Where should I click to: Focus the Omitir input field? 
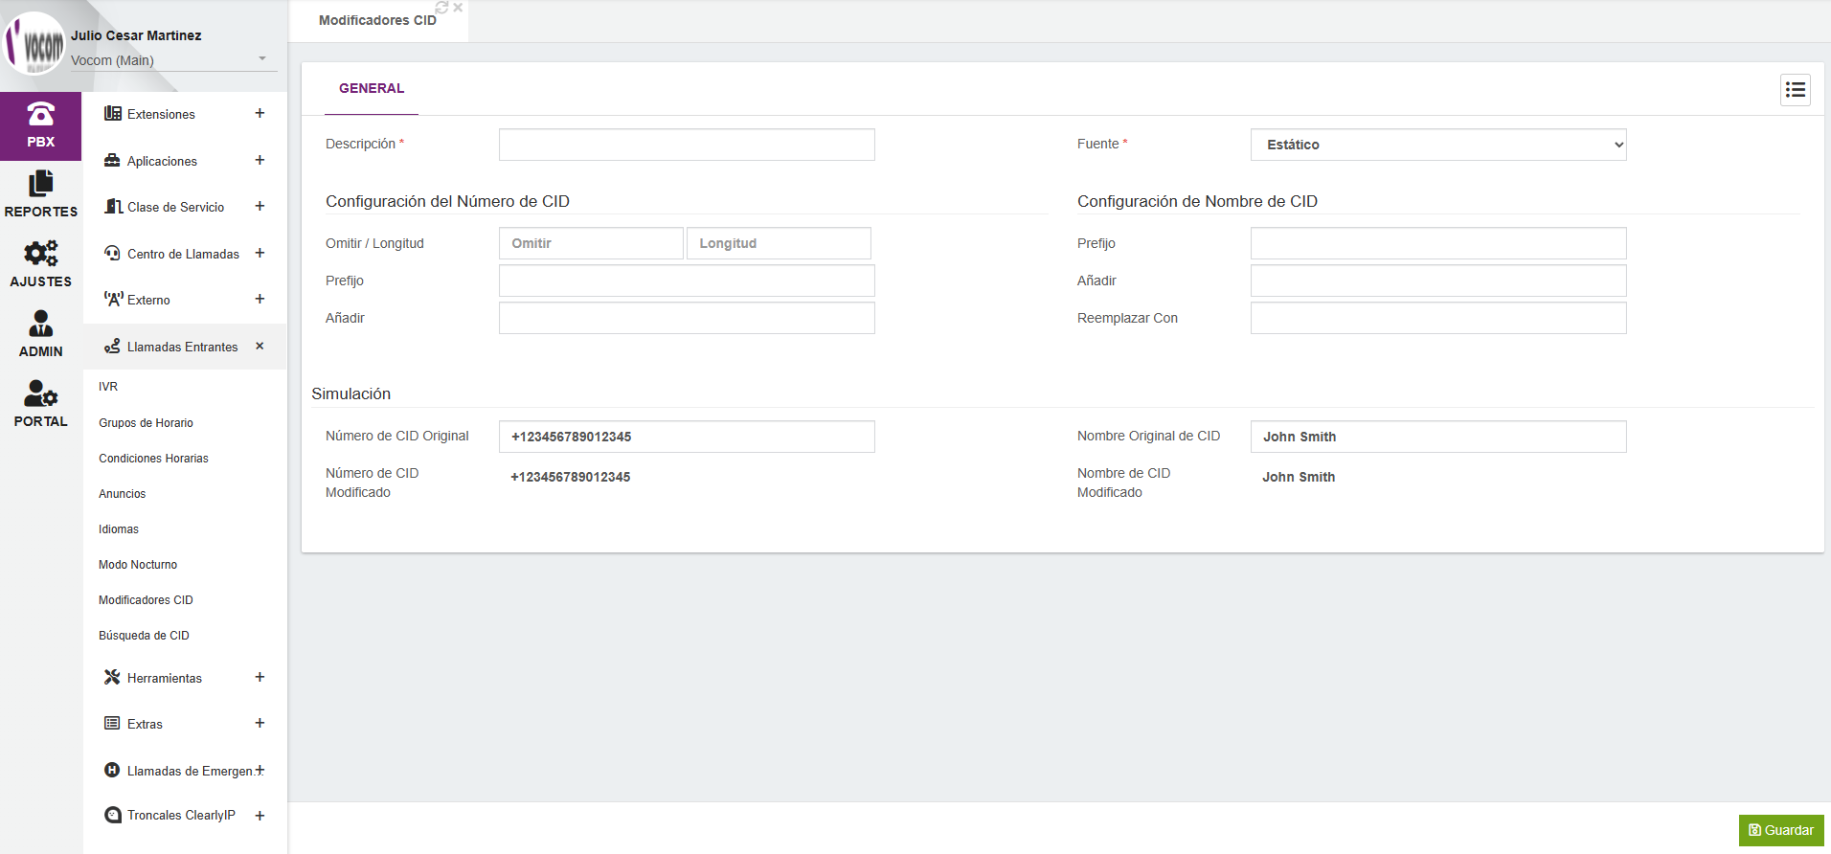(x=591, y=243)
